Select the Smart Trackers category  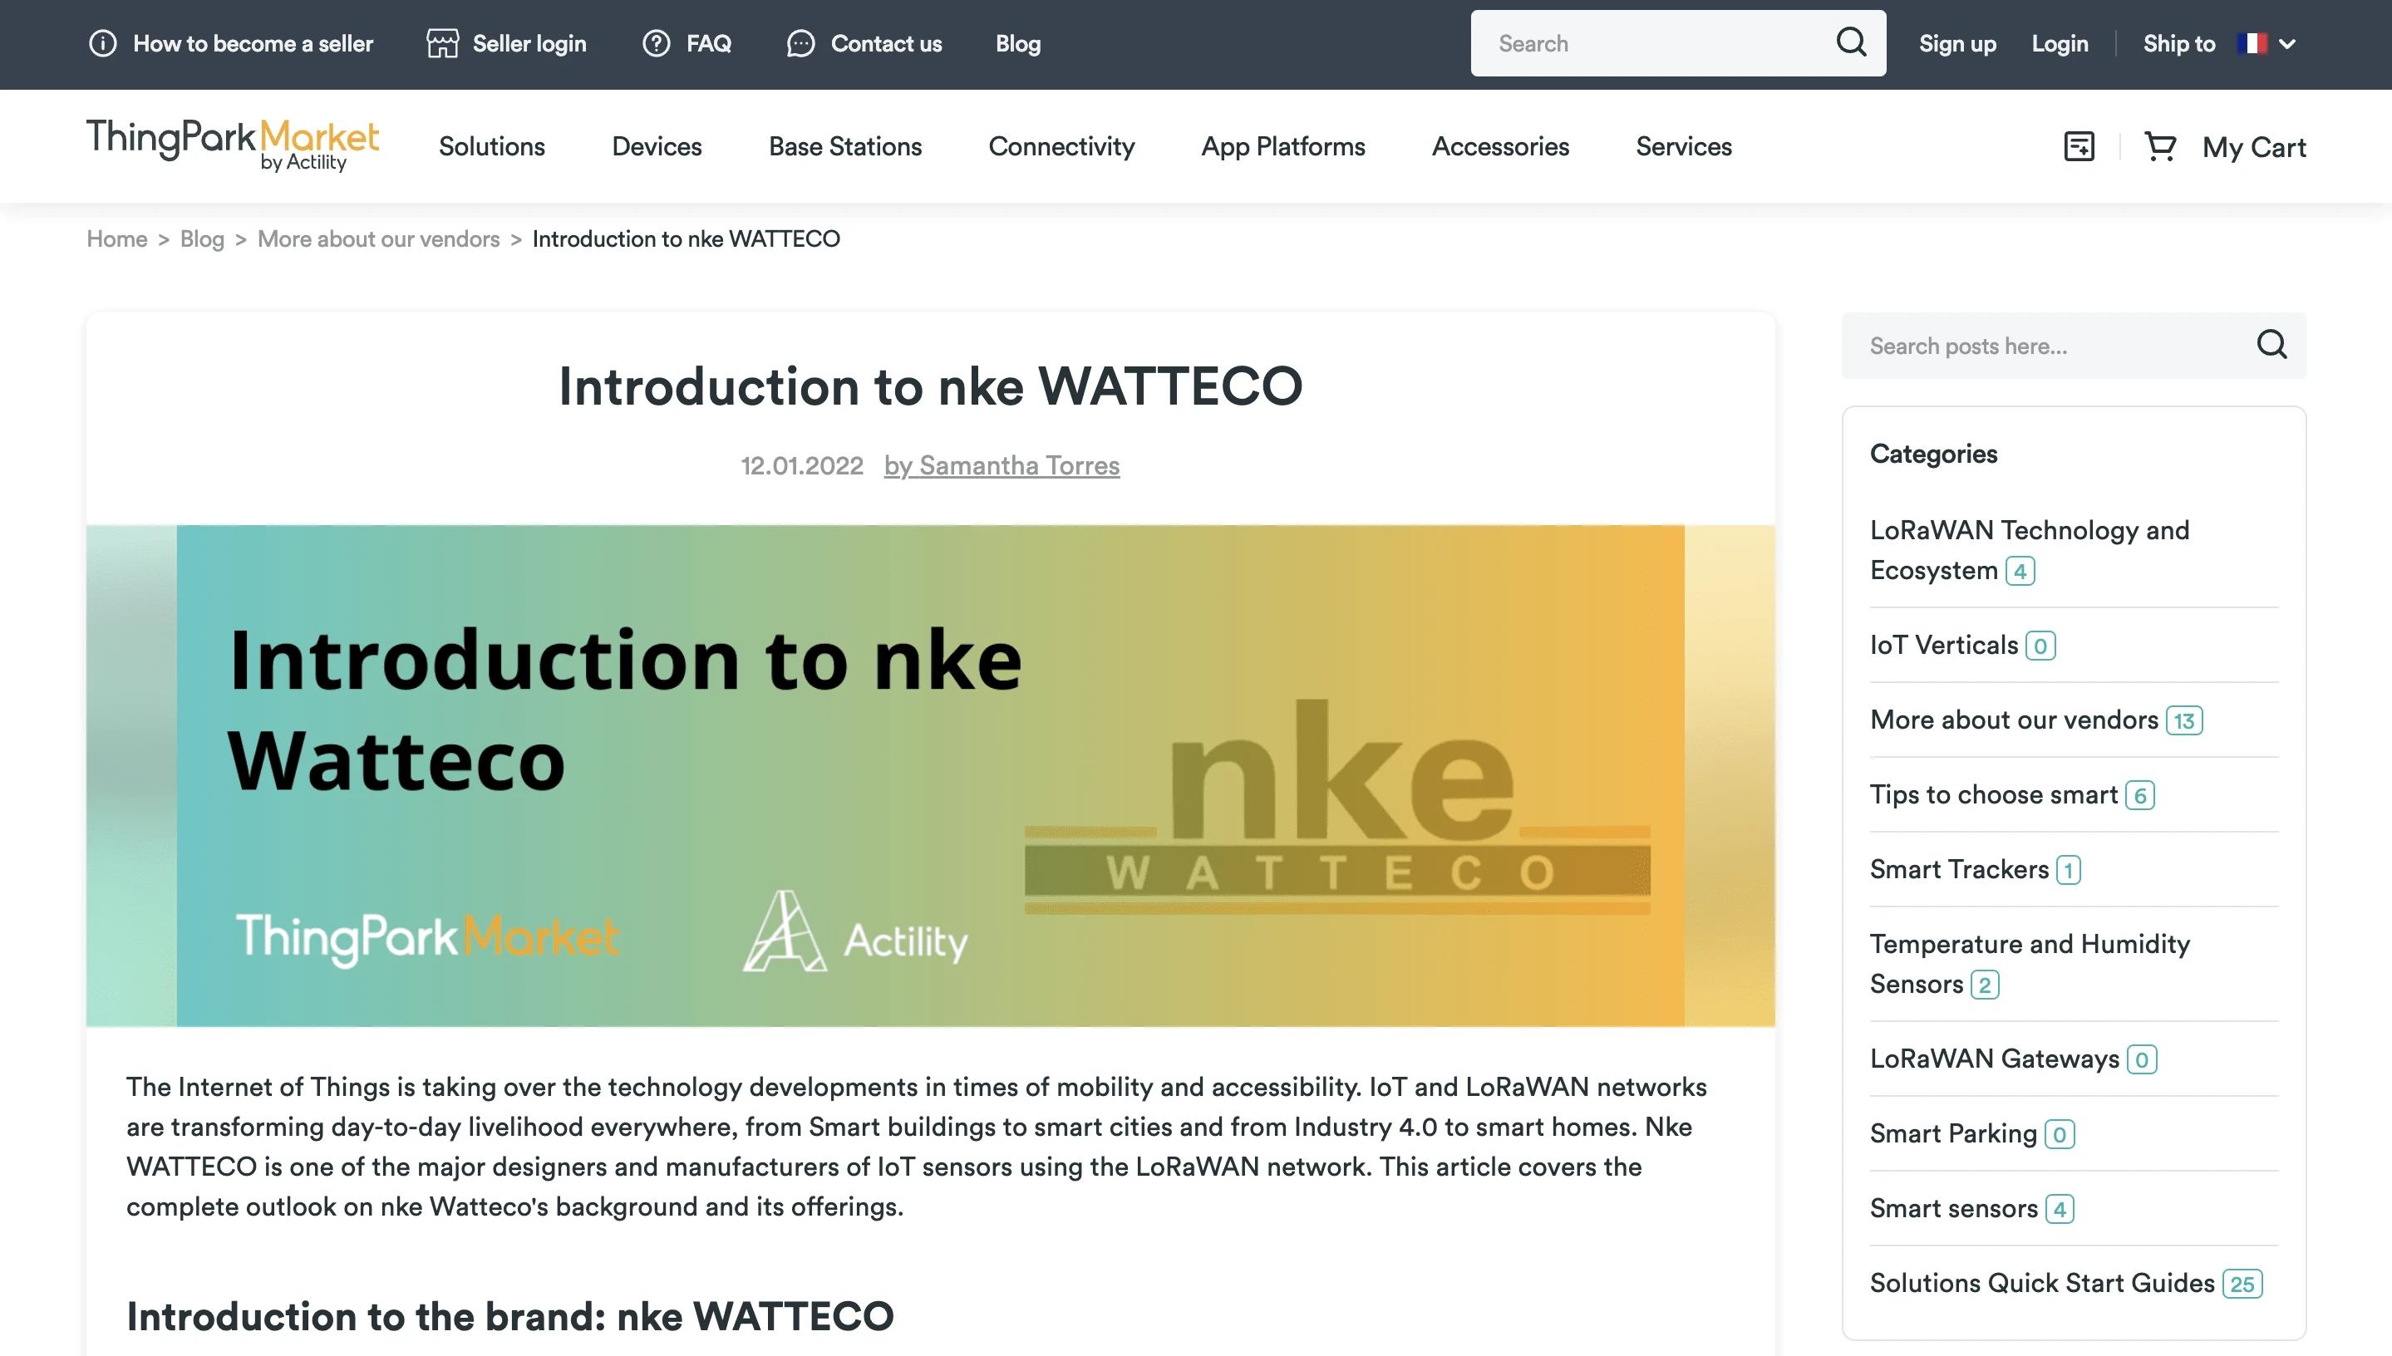(x=1959, y=869)
